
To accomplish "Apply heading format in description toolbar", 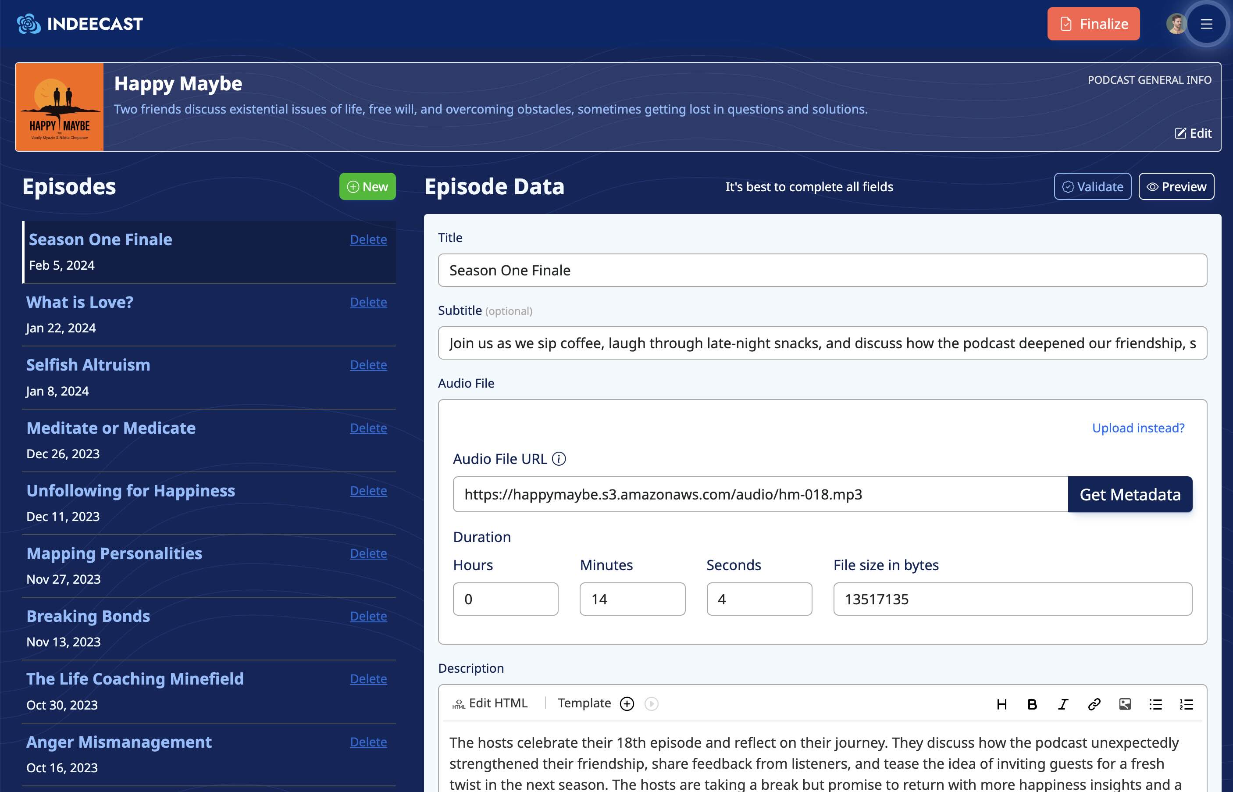I will (x=1001, y=704).
